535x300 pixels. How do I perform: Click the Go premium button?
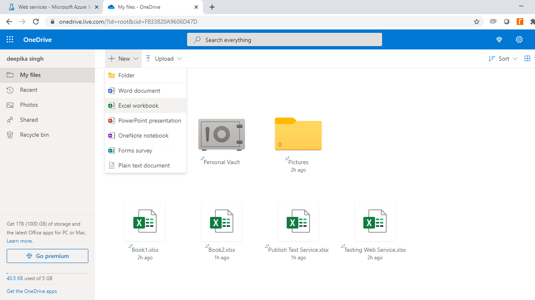coord(47,256)
